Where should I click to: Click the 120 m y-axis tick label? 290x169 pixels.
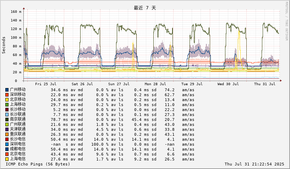tap(16, 29)
